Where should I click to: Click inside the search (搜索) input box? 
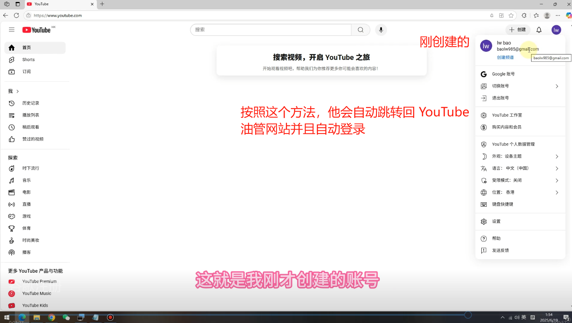click(271, 30)
